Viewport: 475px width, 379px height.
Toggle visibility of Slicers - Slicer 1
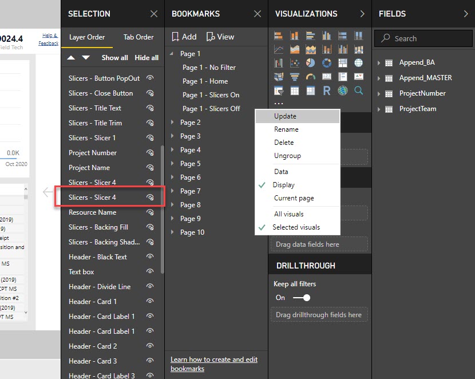click(x=150, y=137)
